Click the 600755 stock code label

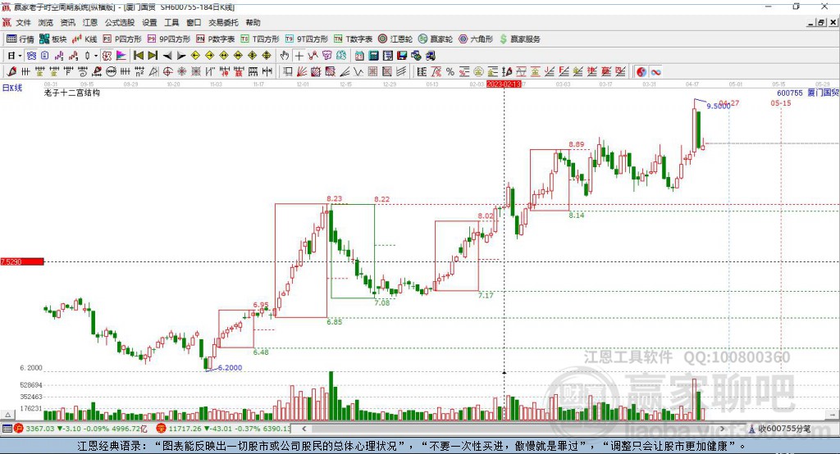790,93
